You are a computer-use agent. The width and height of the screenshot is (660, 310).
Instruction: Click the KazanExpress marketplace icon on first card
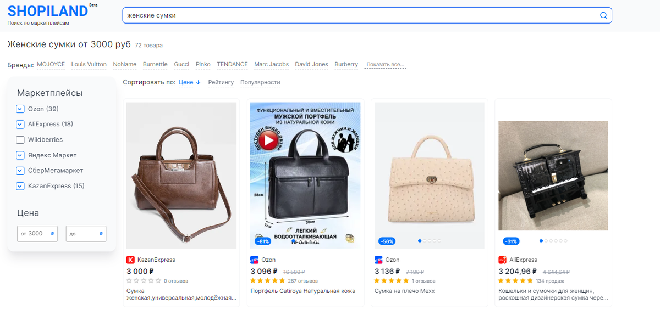(x=130, y=260)
